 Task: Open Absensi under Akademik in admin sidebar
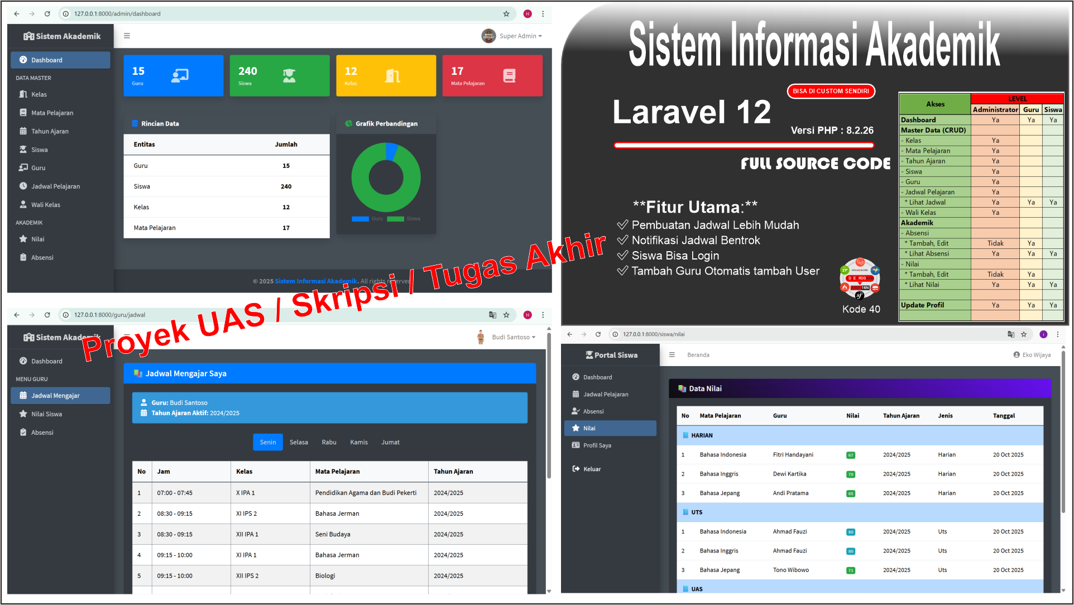coord(60,257)
